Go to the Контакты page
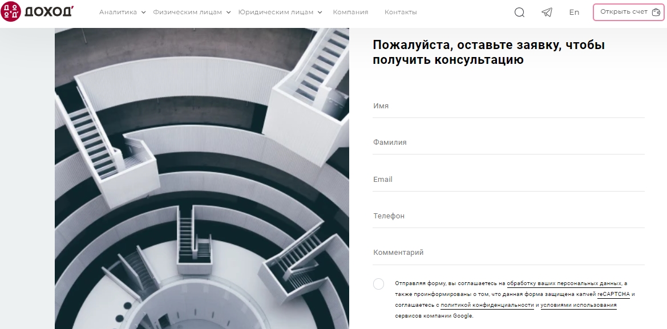667x329 pixels. point(401,13)
